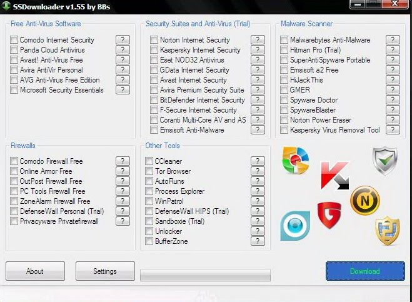Open info for Comodo Internet Security
Image resolution: width=412 pixels, height=302 pixels.
coord(123,39)
